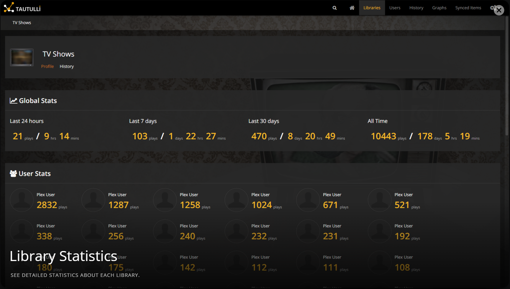Click the 'Last 24 hours' label
Viewport: 510px width, 289px height.
27,121
